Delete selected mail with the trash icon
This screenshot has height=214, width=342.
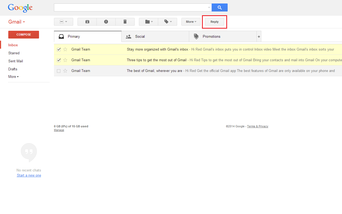(x=125, y=22)
